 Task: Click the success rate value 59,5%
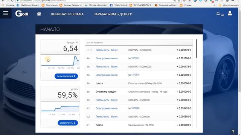(x=68, y=95)
